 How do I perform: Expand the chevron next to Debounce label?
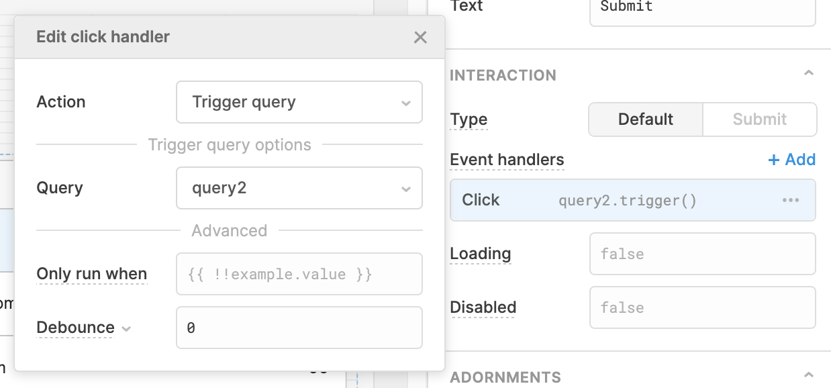point(126,328)
